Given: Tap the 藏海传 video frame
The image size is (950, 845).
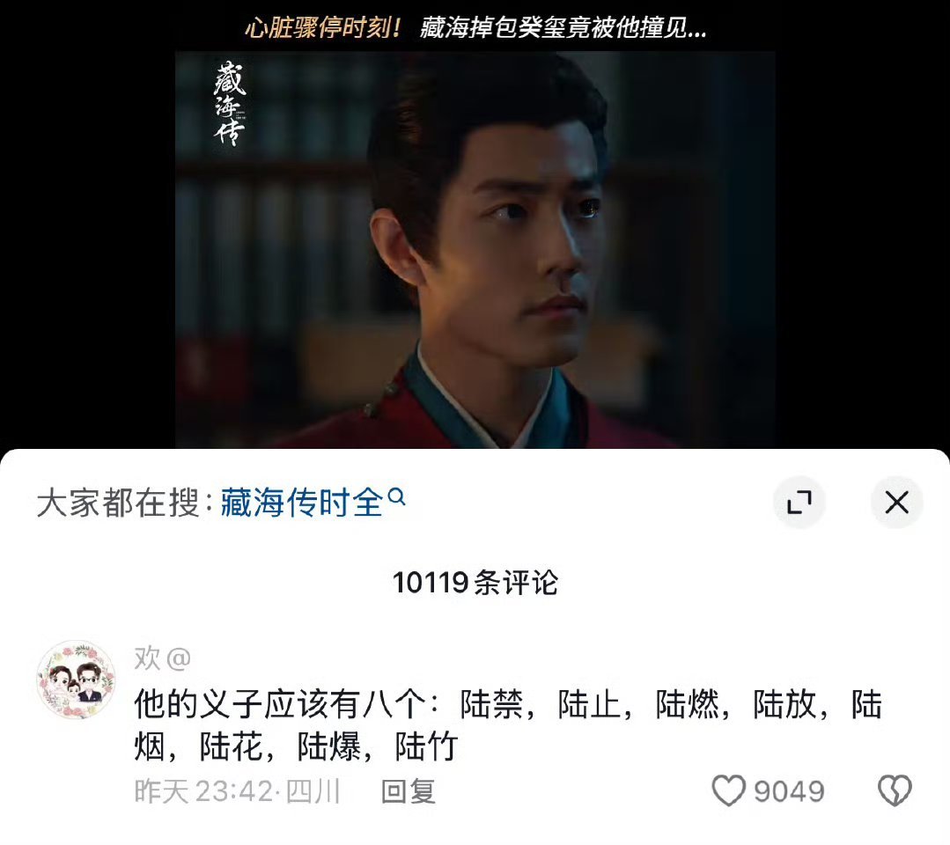Looking at the screenshot, I should [x=475, y=250].
